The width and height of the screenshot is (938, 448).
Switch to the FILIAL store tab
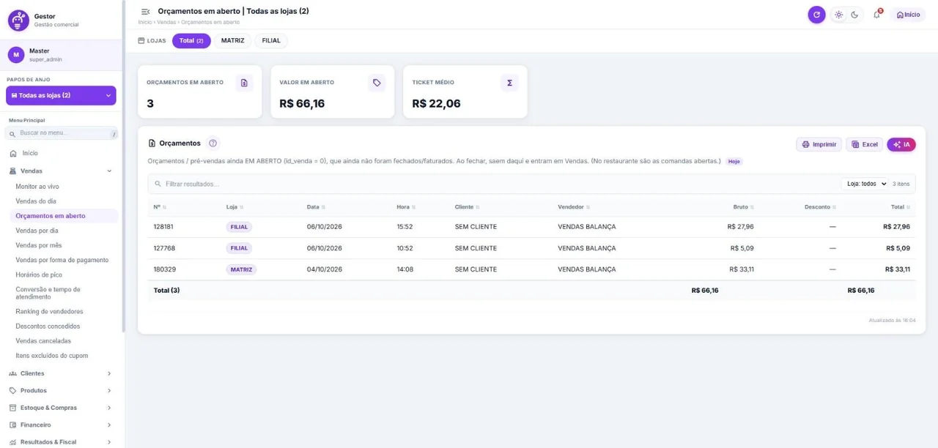pos(271,41)
